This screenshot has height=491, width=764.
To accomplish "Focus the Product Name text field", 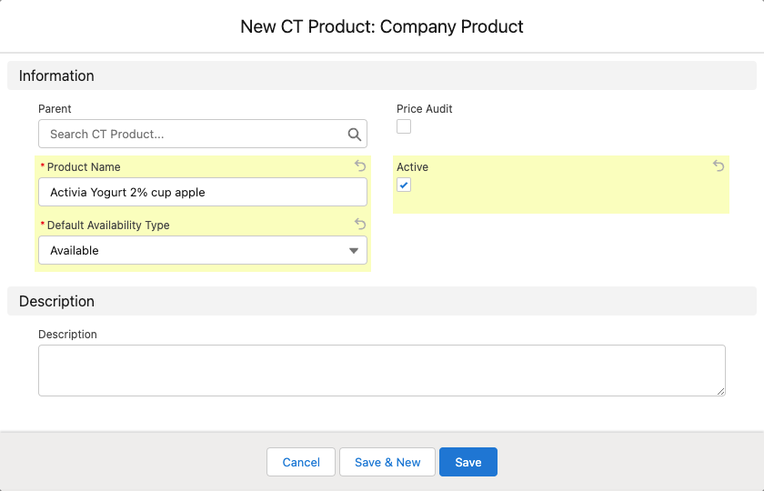I will [x=203, y=192].
